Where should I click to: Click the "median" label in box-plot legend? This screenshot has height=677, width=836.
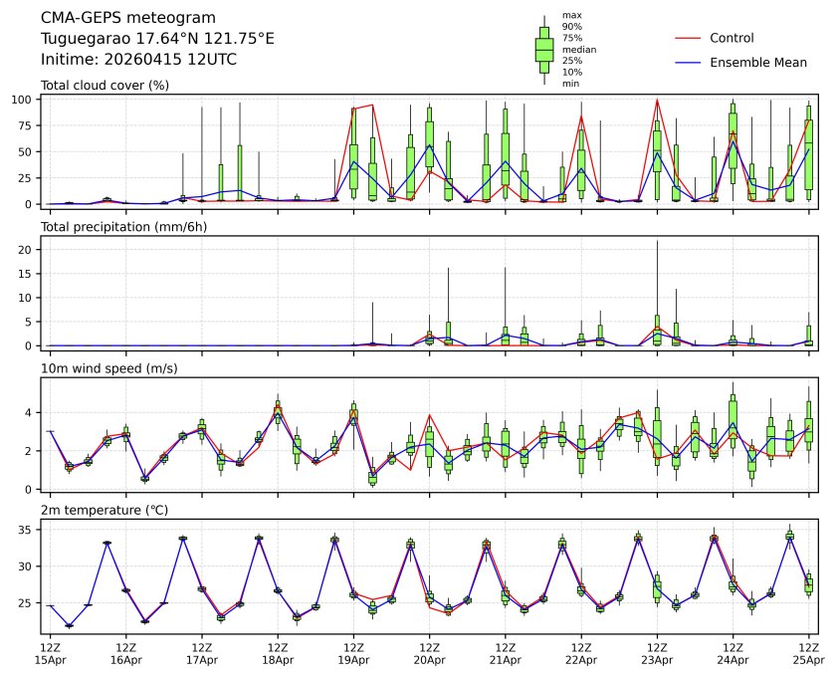578,49
